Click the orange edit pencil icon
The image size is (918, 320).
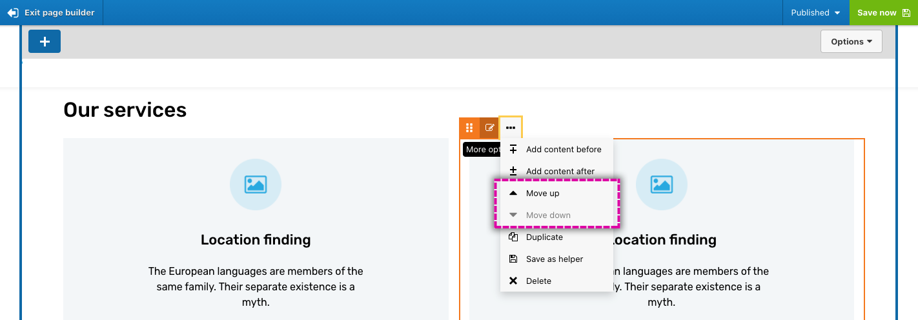[489, 128]
